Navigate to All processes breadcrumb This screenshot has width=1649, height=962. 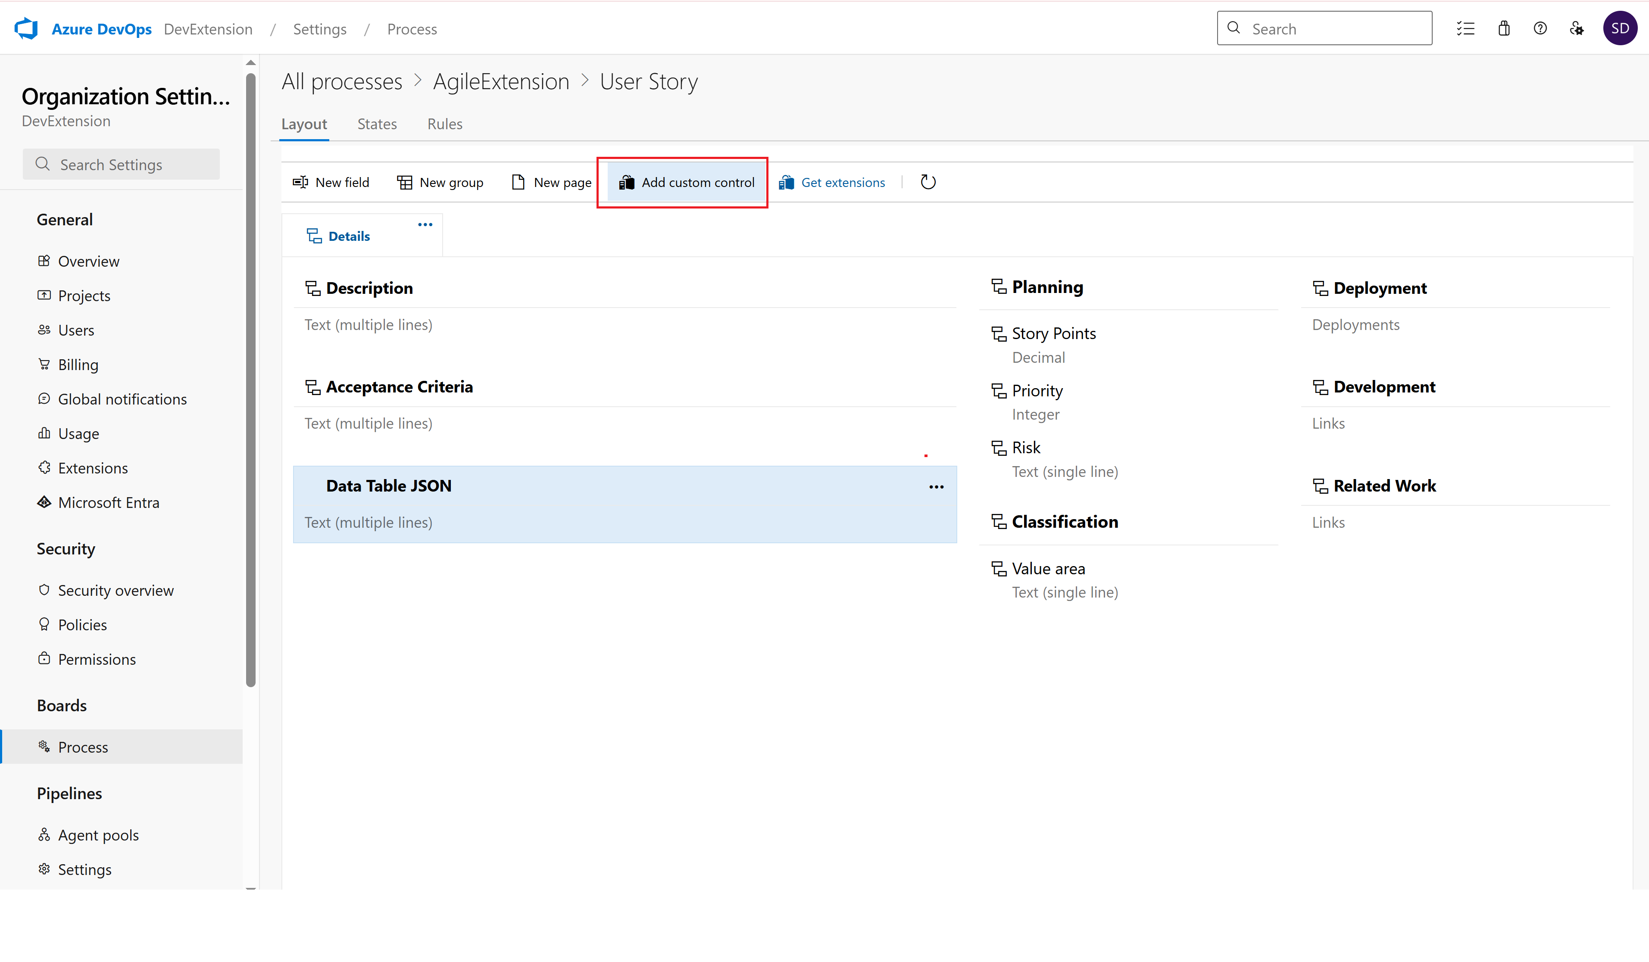coord(342,82)
